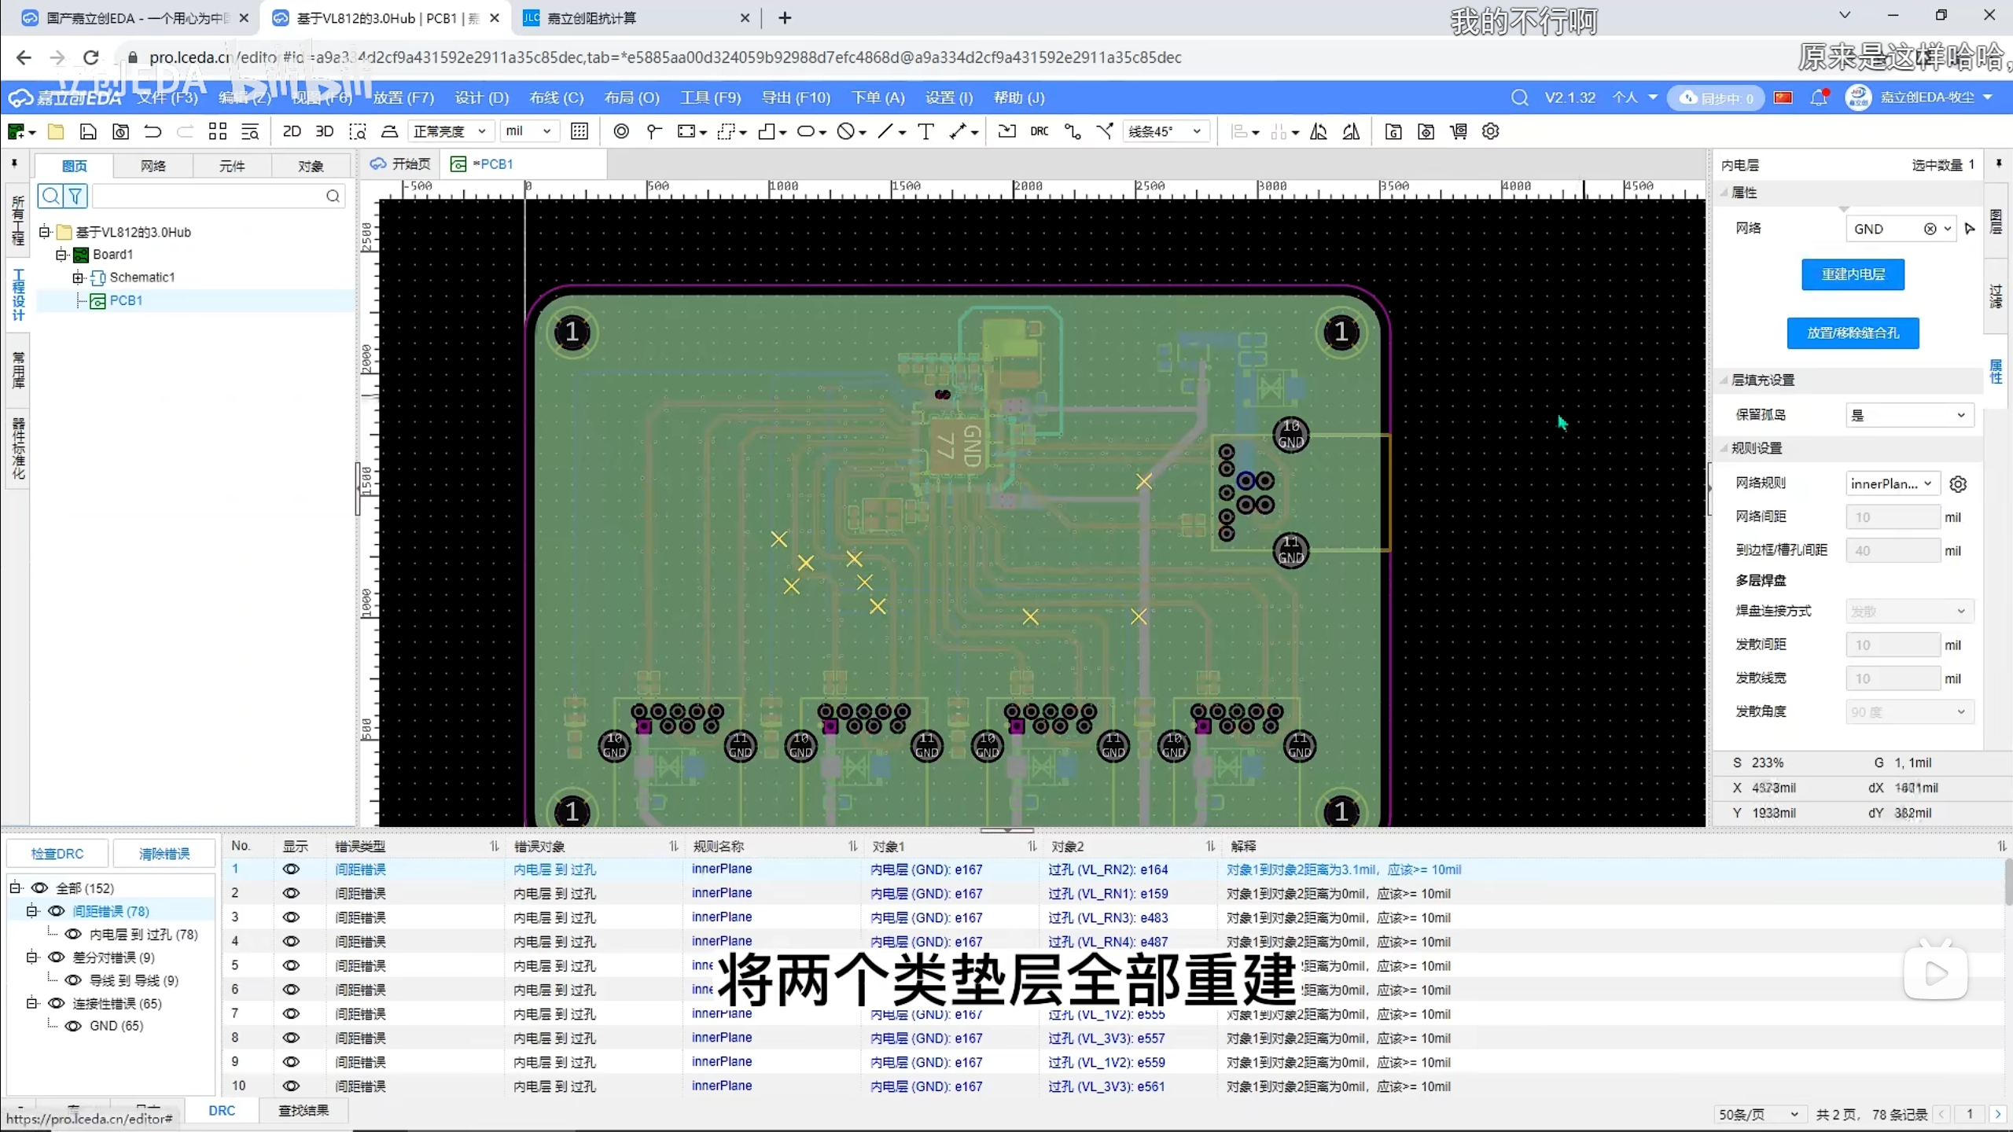Open network rule settings gear icon
Image resolution: width=2013 pixels, height=1132 pixels.
tap(1958, 484)
